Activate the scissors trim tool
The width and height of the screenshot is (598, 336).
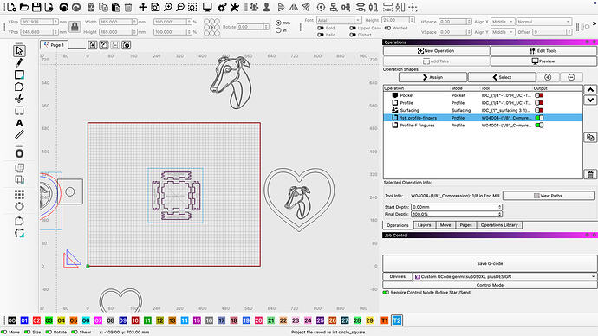(19, 99)
